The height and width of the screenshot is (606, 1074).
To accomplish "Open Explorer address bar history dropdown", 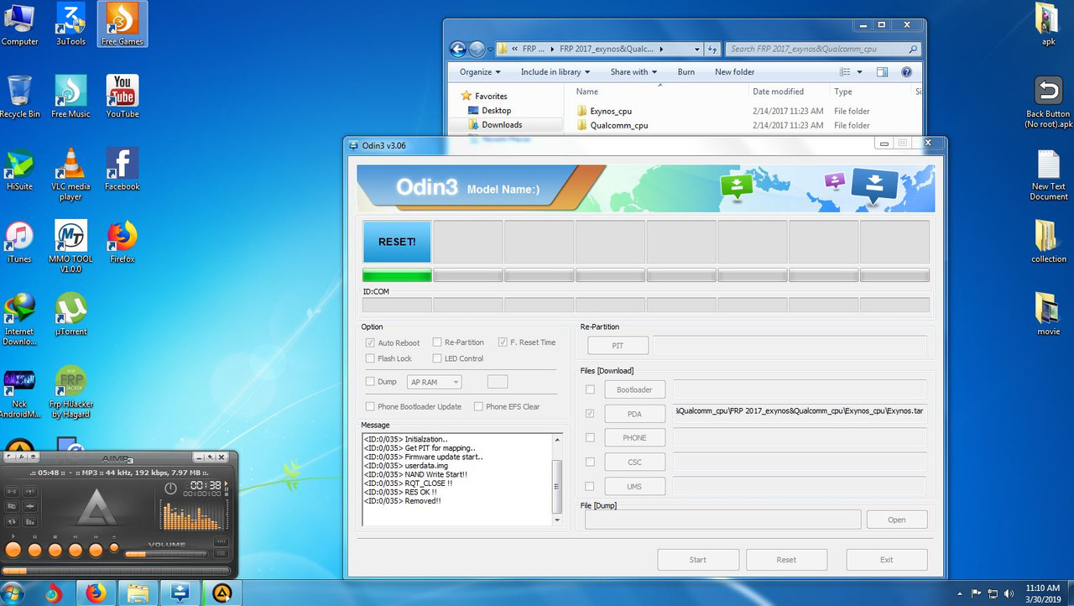I will (x=696, y=50).
